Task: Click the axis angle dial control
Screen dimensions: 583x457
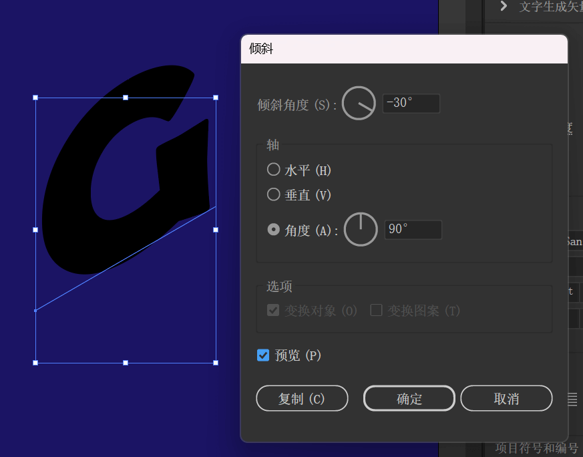Action: coord(361,229)
